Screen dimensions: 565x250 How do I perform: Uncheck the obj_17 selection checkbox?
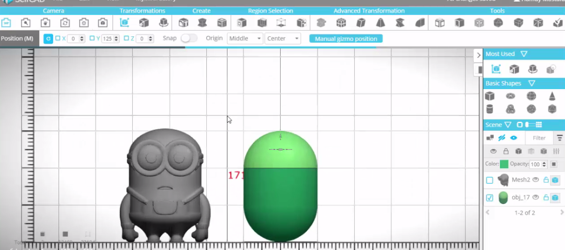489,198
